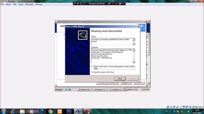
Task: Open the Mesin menu
Action: click(x=8, y=4)
